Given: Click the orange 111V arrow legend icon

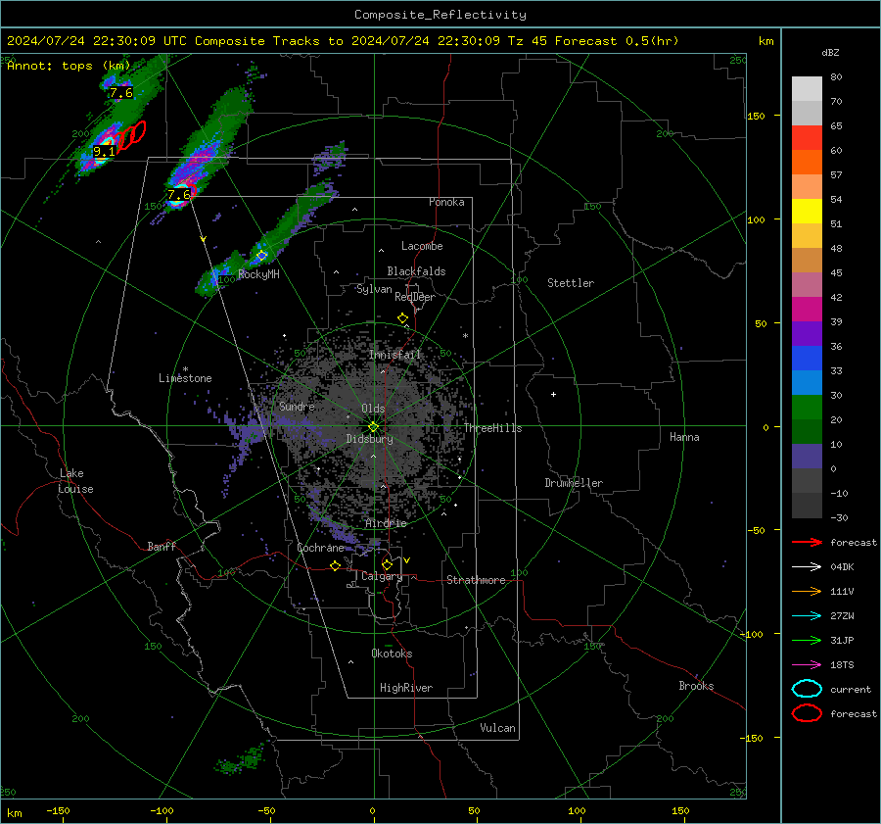Looking at the screenshot, I should point(807,591).
